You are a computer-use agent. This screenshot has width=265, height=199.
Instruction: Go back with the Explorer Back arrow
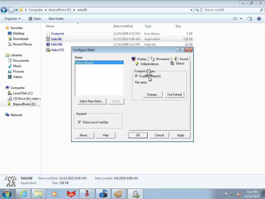pos(4,10)
